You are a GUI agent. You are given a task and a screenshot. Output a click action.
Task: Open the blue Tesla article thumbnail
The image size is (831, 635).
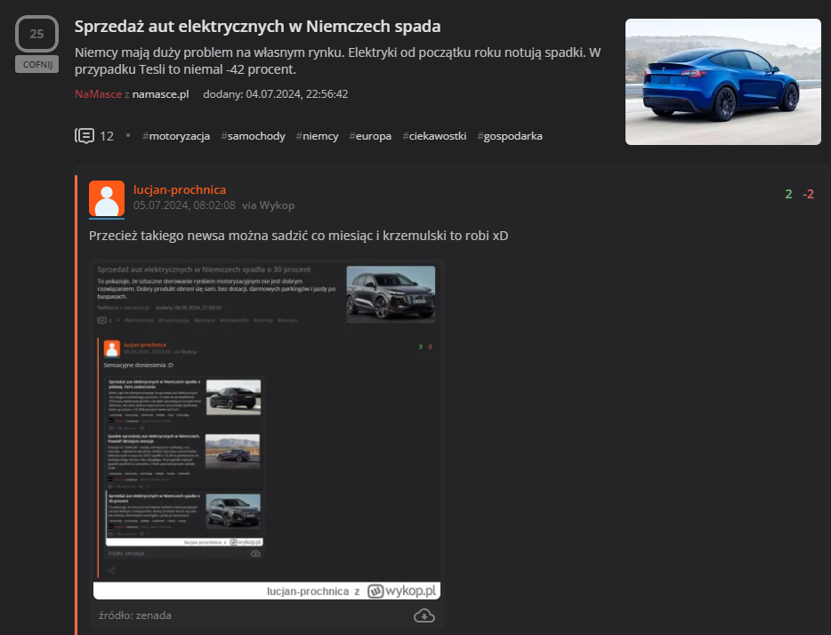pos(722,82)
